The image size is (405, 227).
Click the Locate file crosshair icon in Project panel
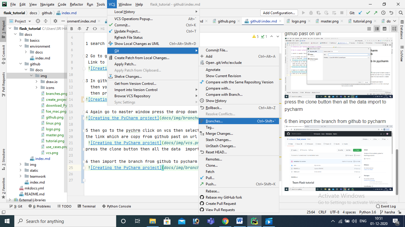point(38,21)
